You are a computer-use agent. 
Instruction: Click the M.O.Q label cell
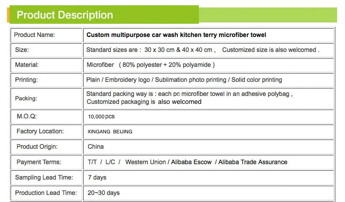(26, 117)
